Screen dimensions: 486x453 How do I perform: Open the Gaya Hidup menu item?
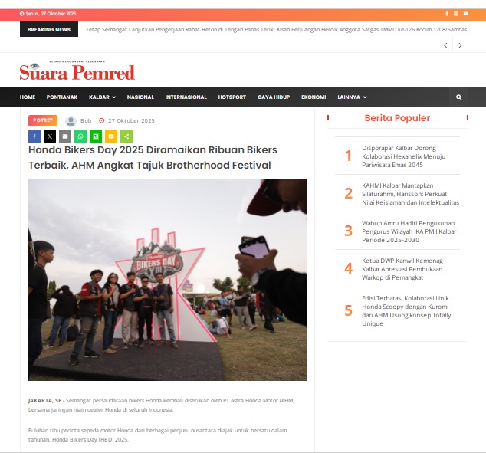tap(273, 97)
